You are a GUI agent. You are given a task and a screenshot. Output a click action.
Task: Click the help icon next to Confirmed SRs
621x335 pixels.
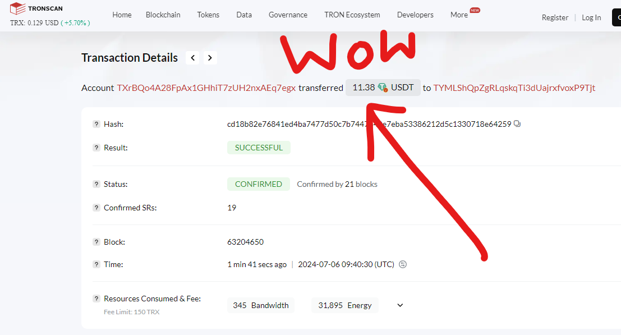pos(96,208)
